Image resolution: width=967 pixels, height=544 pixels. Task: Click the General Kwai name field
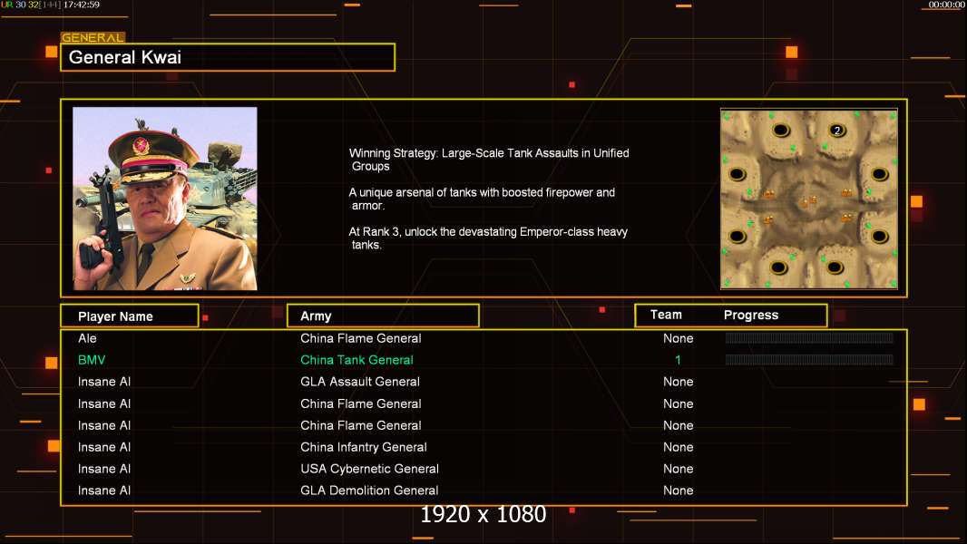[x=228, y=57]
